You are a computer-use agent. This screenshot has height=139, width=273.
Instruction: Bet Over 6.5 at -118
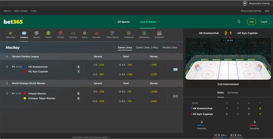[x=125, y=92]
